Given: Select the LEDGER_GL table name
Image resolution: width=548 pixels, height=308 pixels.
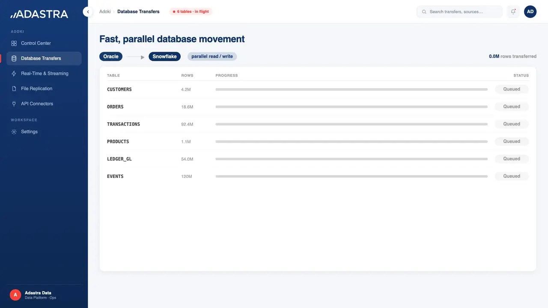Looking at the screenshot, I should click(x=119, y=159).
